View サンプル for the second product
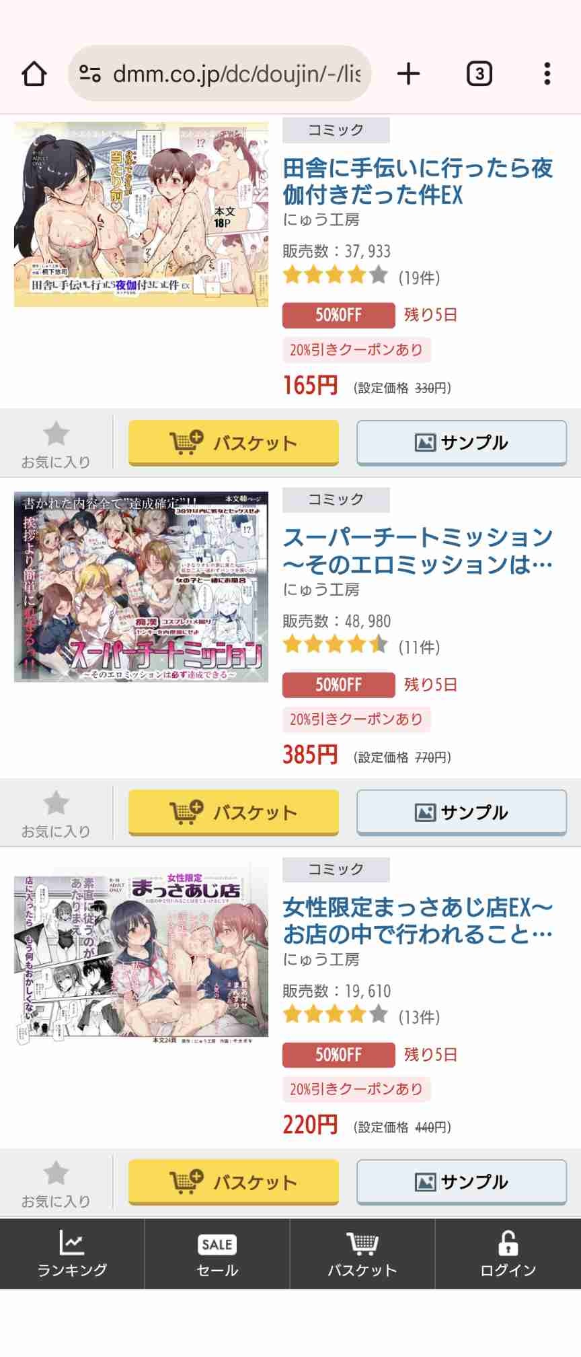581x1357 pixels. coord(461,812)
